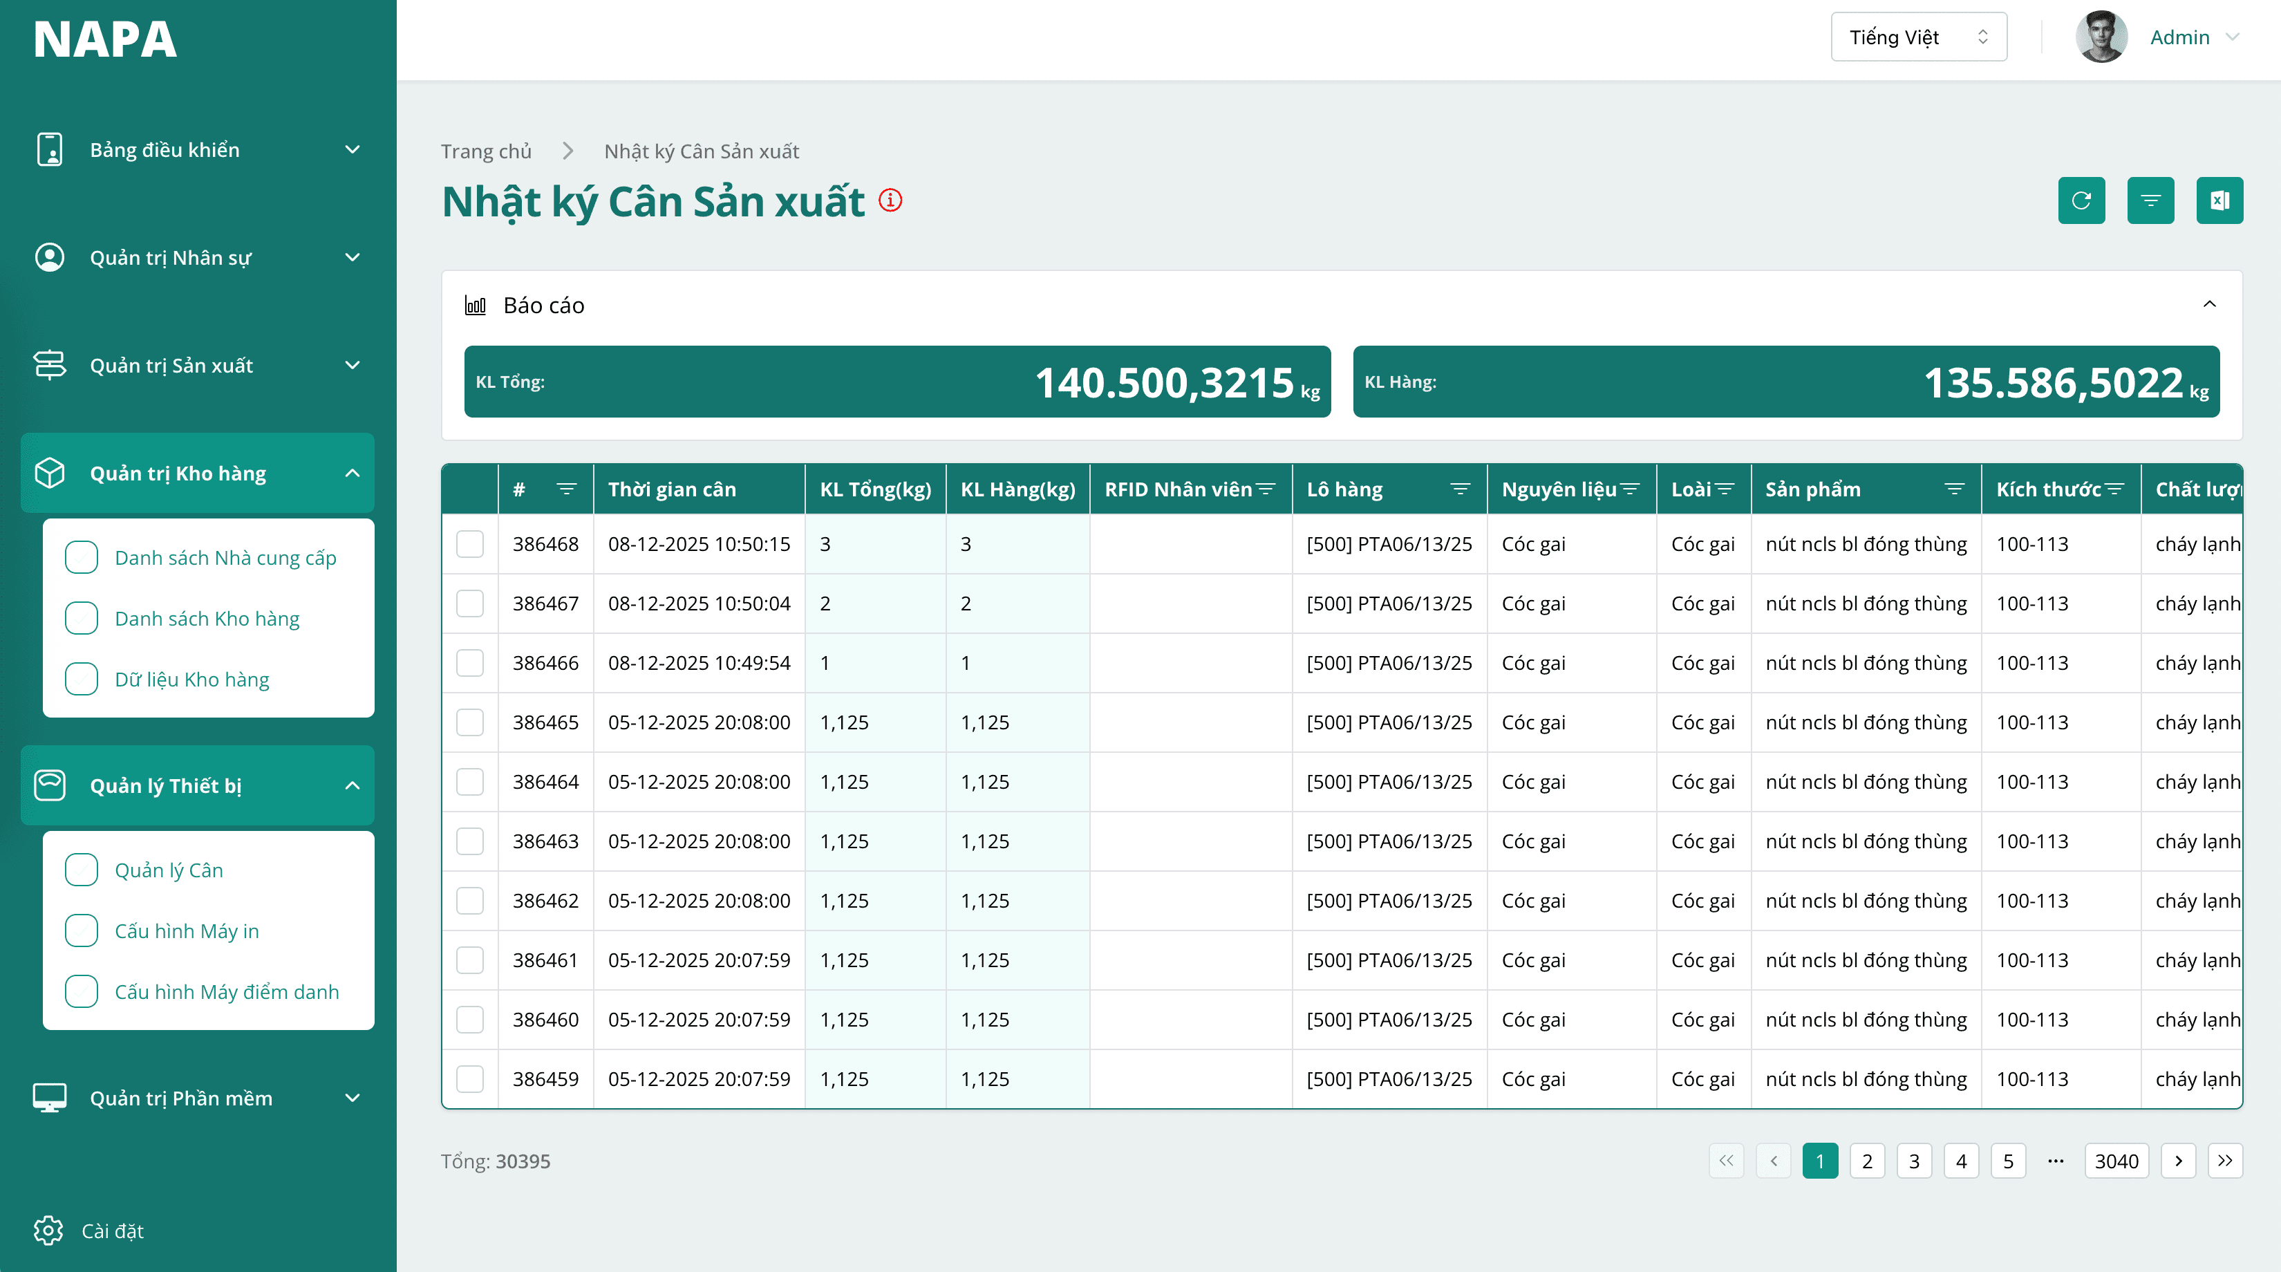
Task: Open the filter icon button near title
Action: pos(2150,200)
